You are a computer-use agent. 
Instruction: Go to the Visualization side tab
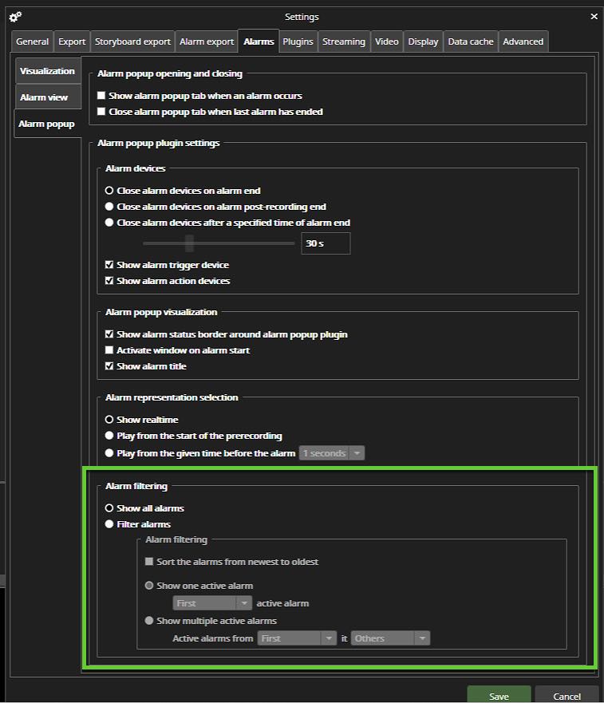tap(47, 71)
